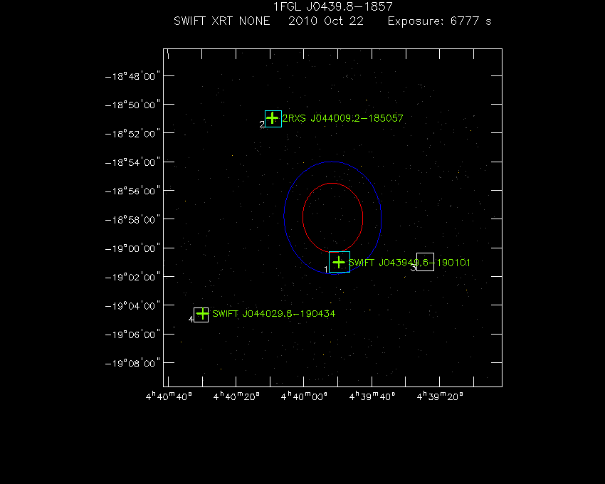Click the declination label -19°06'00"

[132, 335]
